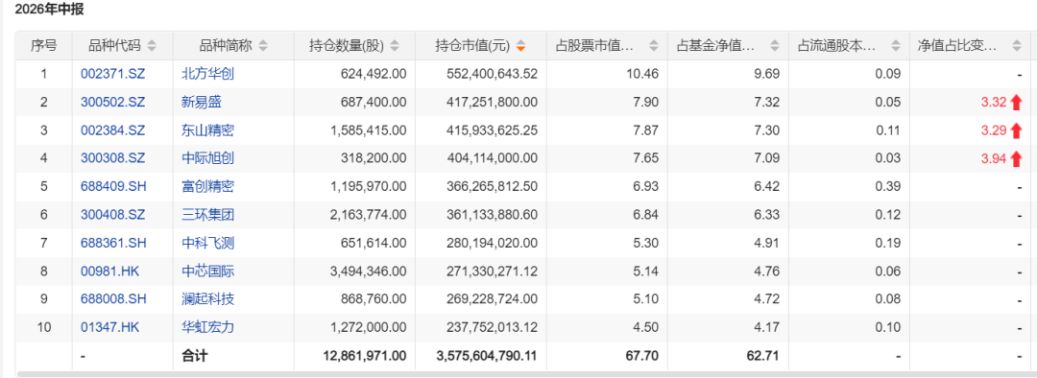Open the 三环集团 stock link

(x=207, y=216)
